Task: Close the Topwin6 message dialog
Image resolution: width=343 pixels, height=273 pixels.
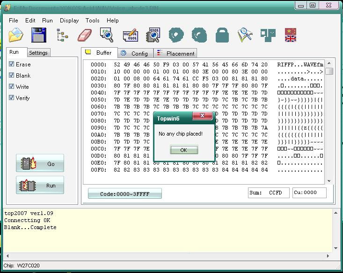Action: pyautogui.click(x=202, y=115)
